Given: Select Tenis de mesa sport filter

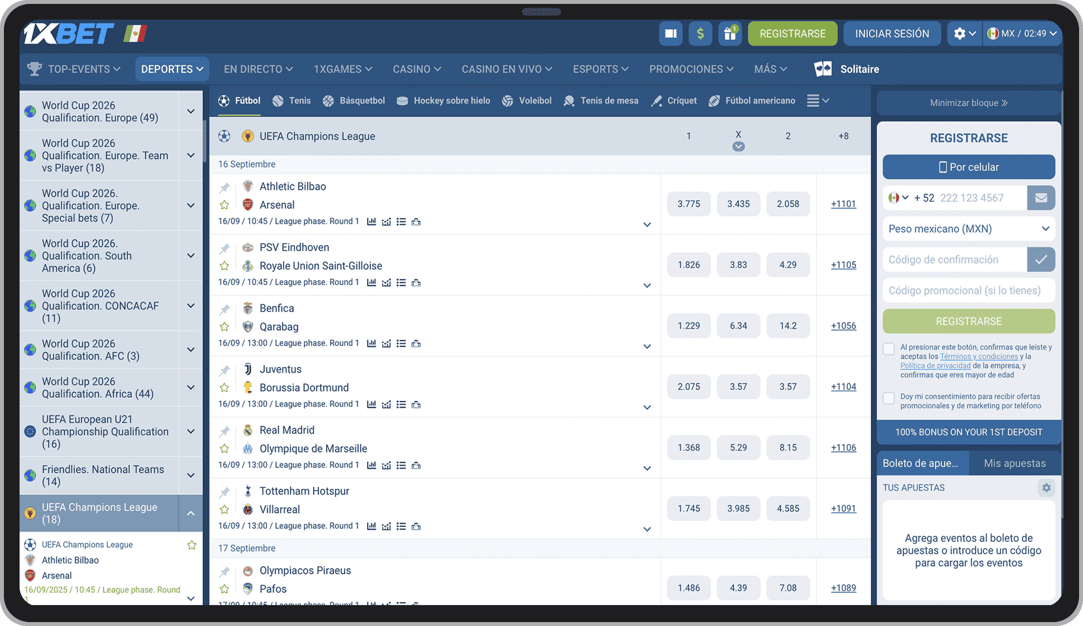Looking at the screenshot, I should (601, 100).
